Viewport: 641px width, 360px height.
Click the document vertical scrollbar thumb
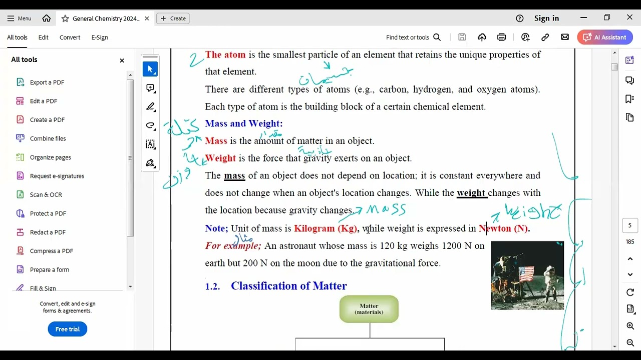614,67
